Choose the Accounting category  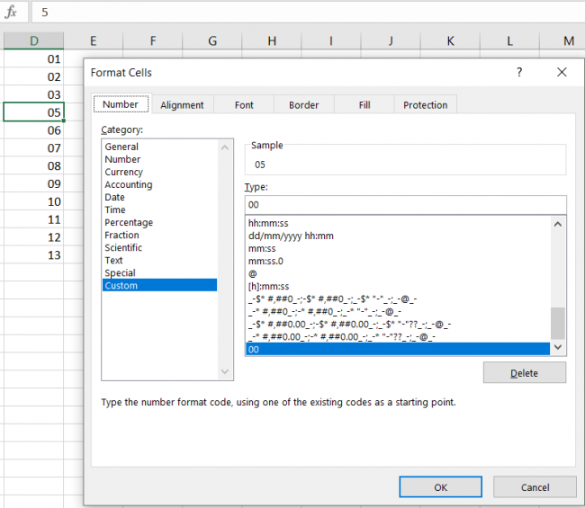coord(159,184)
